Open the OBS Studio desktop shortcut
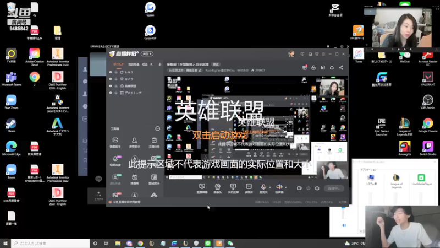 click(428, 102)
